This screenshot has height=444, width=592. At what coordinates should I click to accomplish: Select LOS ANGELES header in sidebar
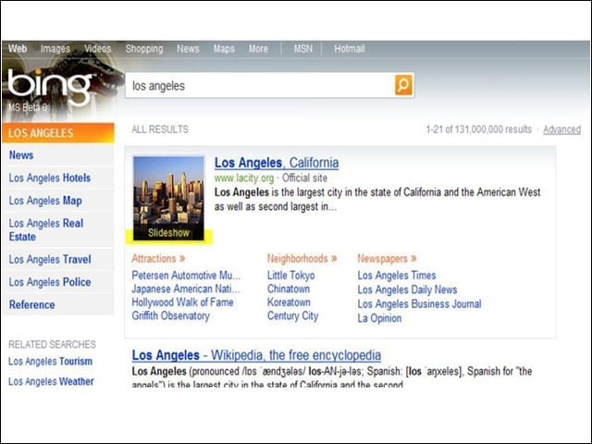coord(58,133)
